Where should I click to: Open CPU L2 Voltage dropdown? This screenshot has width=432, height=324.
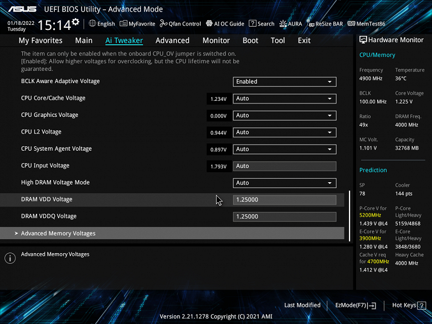click(x=285, y=132)
